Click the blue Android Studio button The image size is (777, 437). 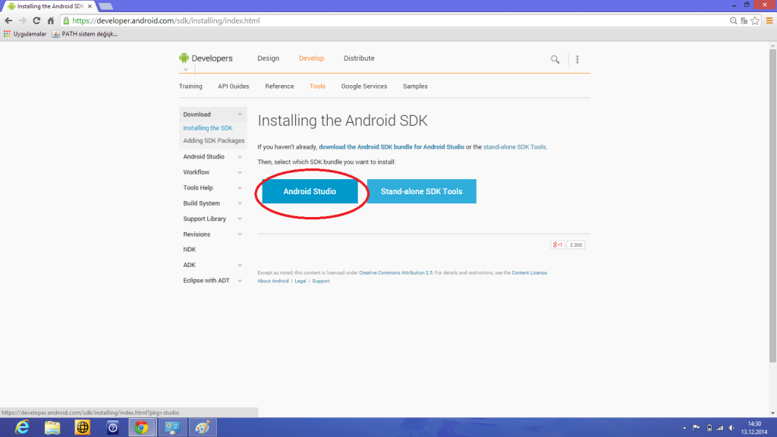(310, 192)
